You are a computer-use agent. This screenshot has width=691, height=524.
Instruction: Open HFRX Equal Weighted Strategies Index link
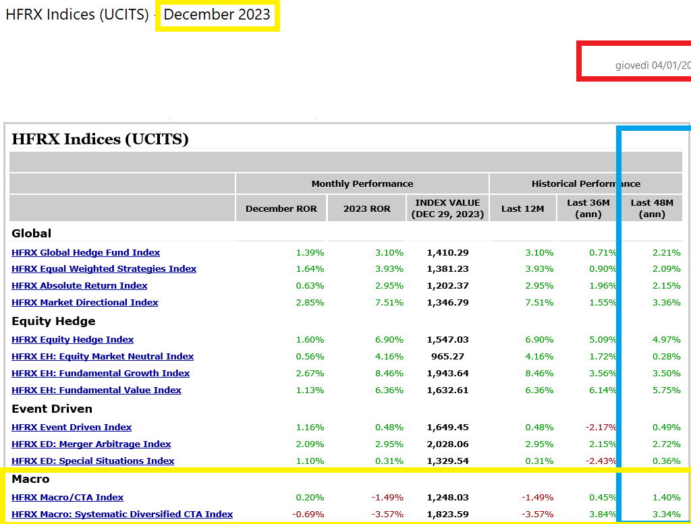click(104, 268)
